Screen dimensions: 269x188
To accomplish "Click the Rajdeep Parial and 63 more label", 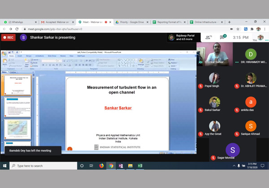I will click(x=184, y=38).
